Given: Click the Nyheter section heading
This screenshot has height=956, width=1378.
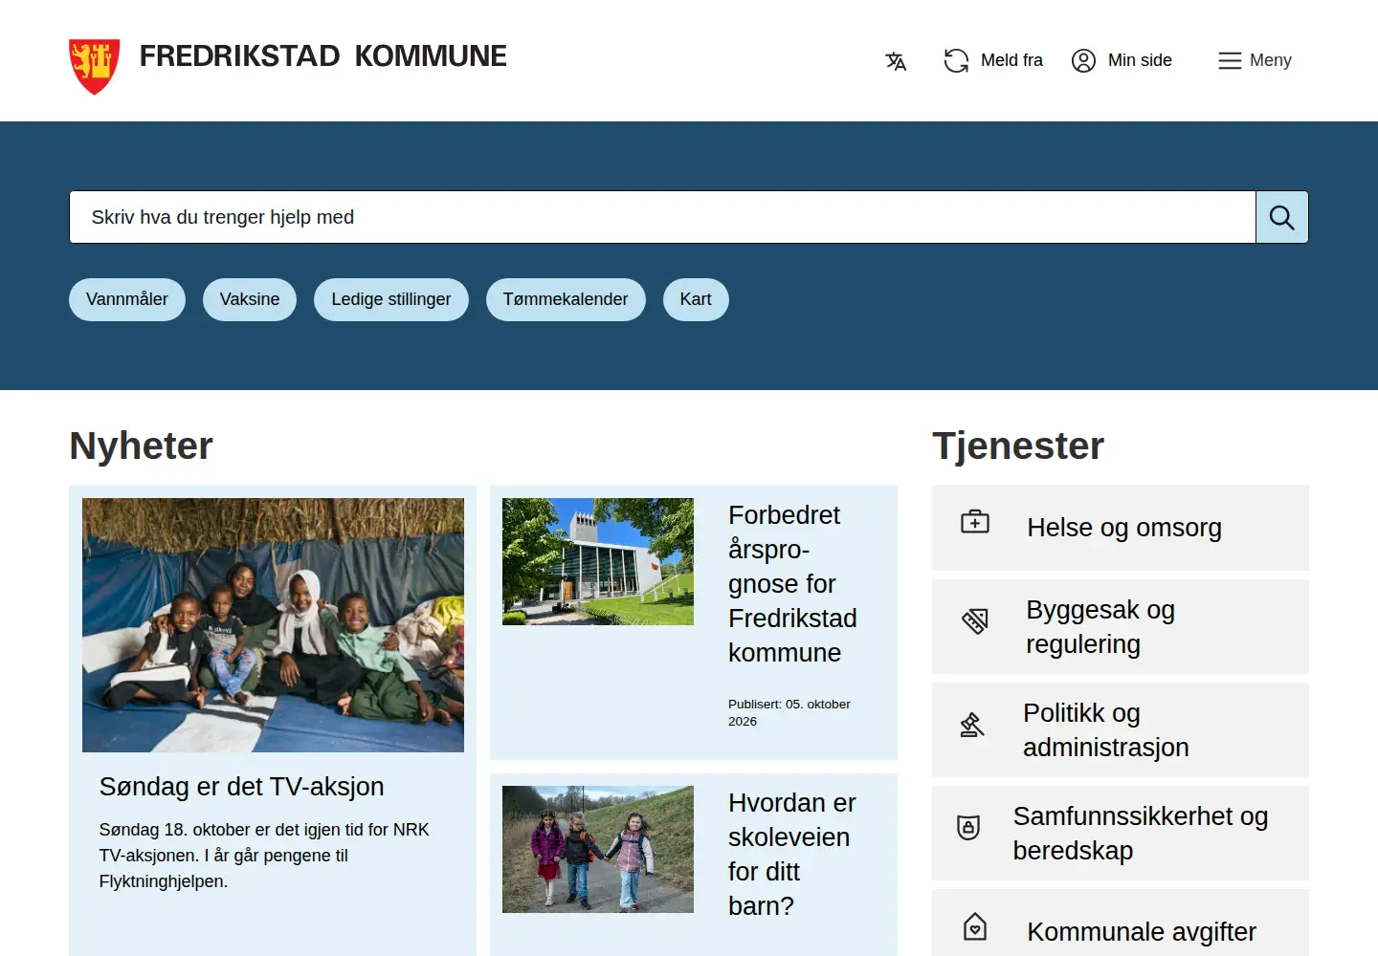Looking at the screenshot, I should pos(141,446).
